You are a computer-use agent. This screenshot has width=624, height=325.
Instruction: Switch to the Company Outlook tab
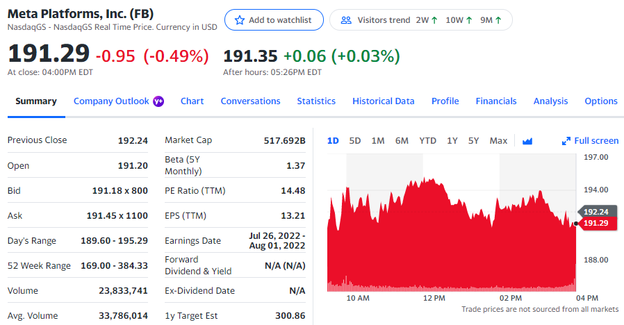pos(111,101)
